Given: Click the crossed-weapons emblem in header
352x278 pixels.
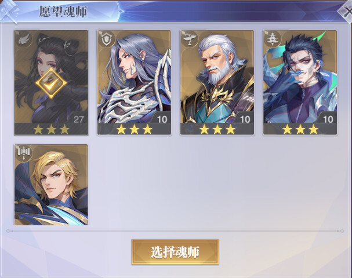Looking at the screenshot, I should [9, 12].
